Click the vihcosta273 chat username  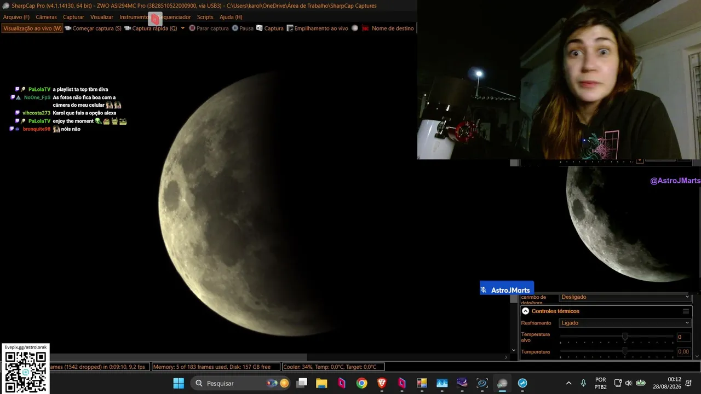pos(36,113)
